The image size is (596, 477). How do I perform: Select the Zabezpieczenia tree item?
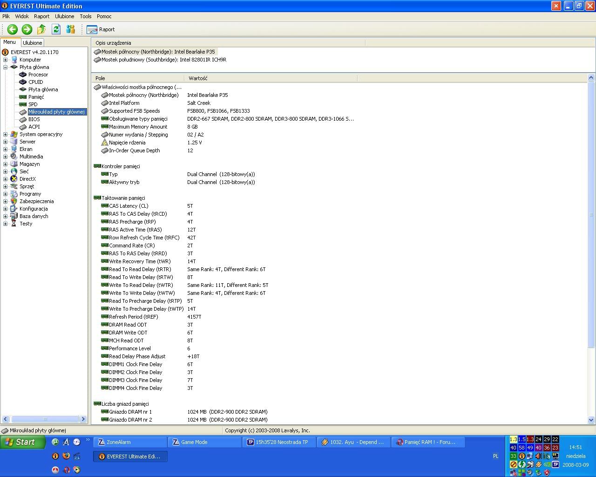[37, 201]
